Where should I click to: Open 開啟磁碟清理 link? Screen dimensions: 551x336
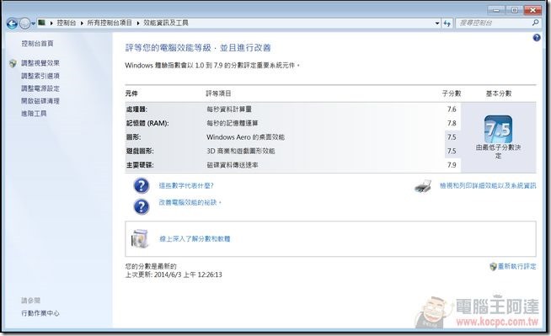40,101
